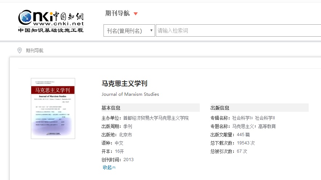Click the 基本信息 section header
This screenshot has height=180, width=321.
150,107
